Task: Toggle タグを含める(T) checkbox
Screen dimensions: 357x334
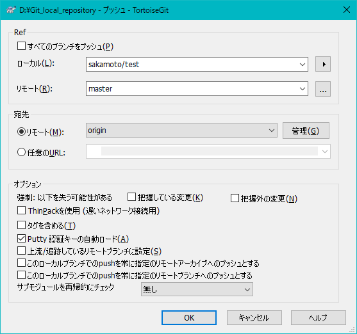Action: click(21, 225)
